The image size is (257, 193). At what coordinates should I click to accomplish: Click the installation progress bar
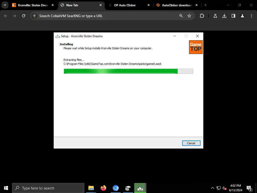coord(128,71)
